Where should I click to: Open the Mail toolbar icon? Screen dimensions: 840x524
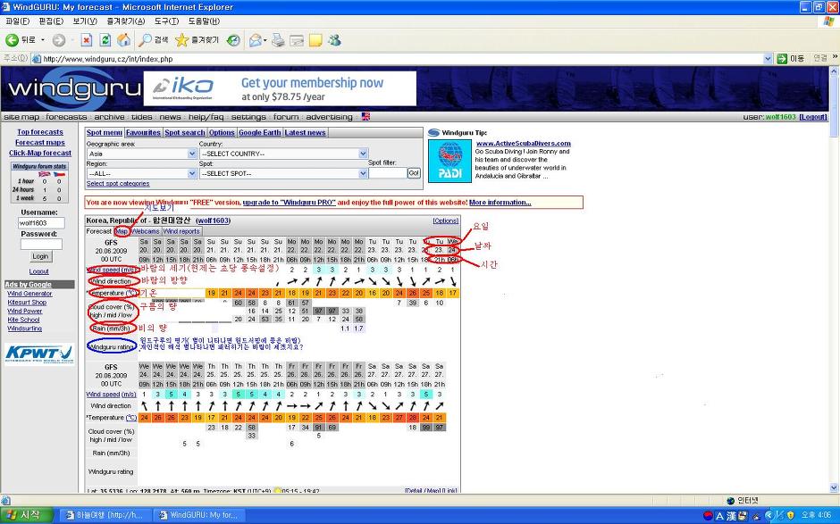pos(256,40)
